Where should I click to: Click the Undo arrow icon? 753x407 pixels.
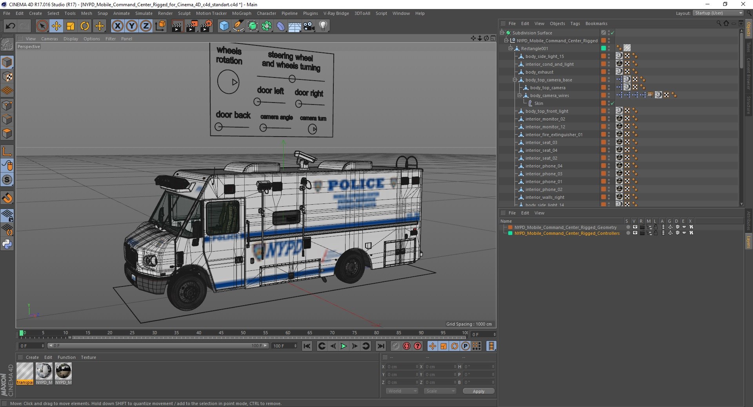click(x=10, y=26)
